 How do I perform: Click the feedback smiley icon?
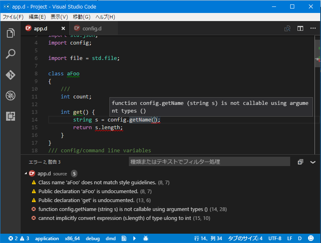311,238
